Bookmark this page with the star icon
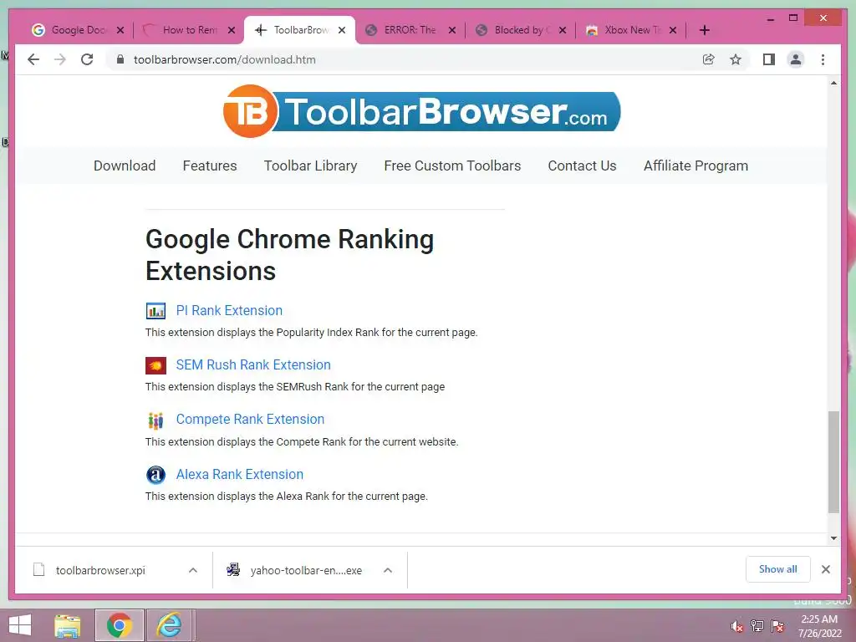Screen dimensions: 856x642 tap(736, 59)
